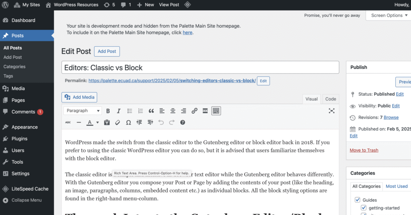Select the All Categories tab
The height and width of the screenshot is (215, 411).
coord(366,186)
